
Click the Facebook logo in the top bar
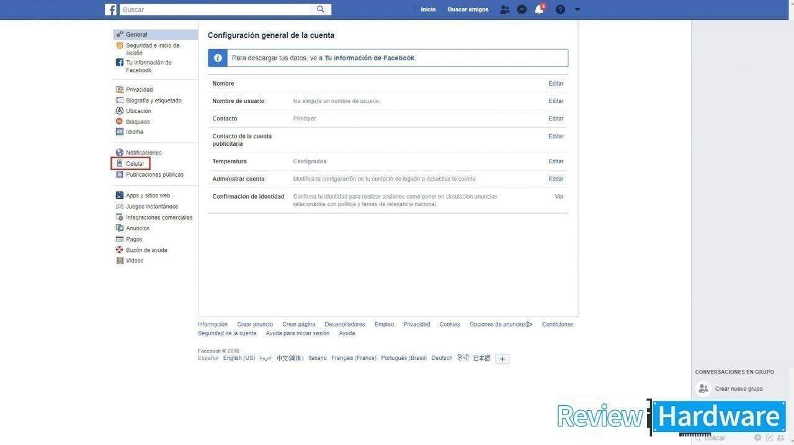coord(110,9)
